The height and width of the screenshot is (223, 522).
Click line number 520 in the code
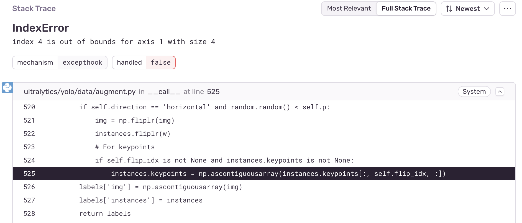pos(29,107)
